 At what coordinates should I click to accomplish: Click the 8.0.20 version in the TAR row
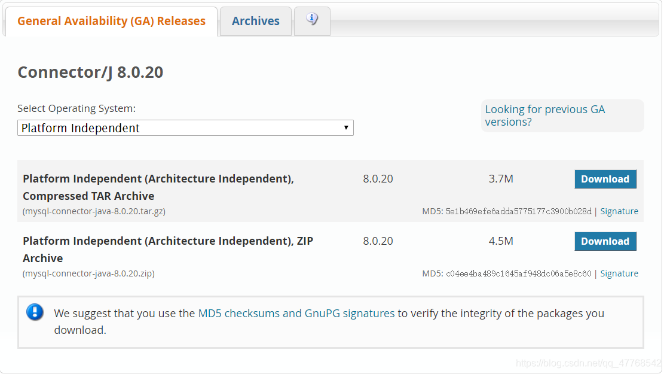(378, 178)
